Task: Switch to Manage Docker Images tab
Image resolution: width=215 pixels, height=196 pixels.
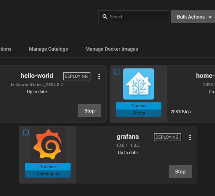Action: click(112, 49)
